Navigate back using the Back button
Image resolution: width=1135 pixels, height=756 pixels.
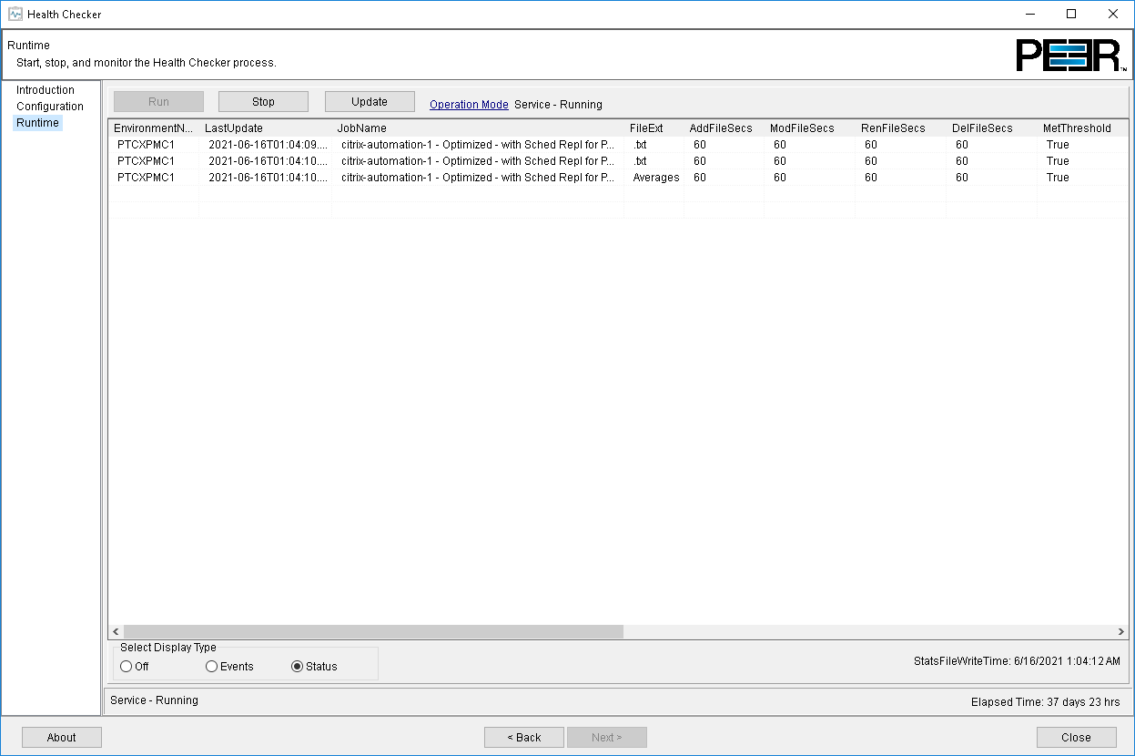tap(524, 737)
